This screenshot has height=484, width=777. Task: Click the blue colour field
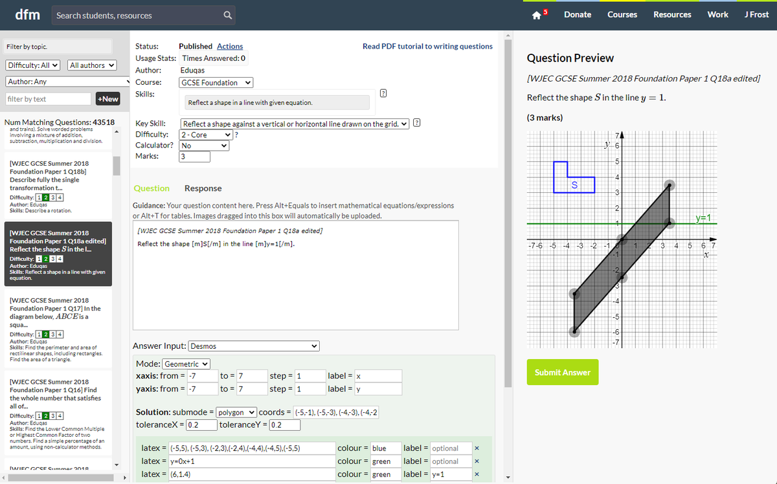385,448
